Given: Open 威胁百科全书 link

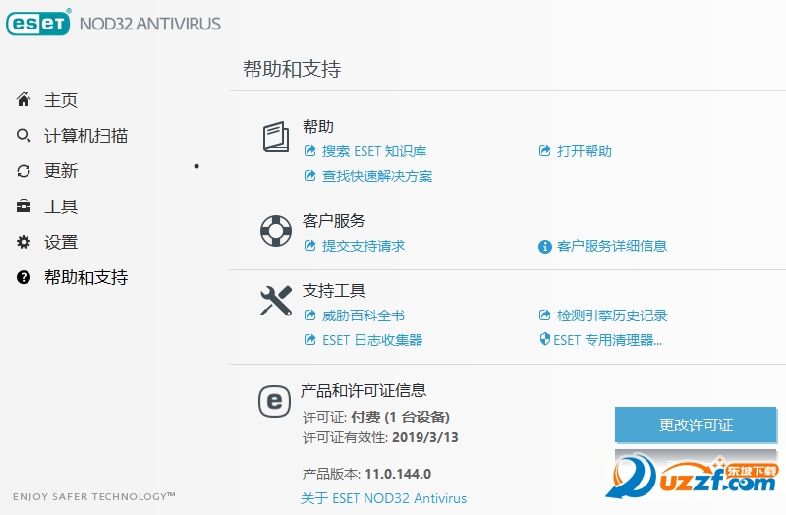Looking at the screenshot, I should click(364, 315).
